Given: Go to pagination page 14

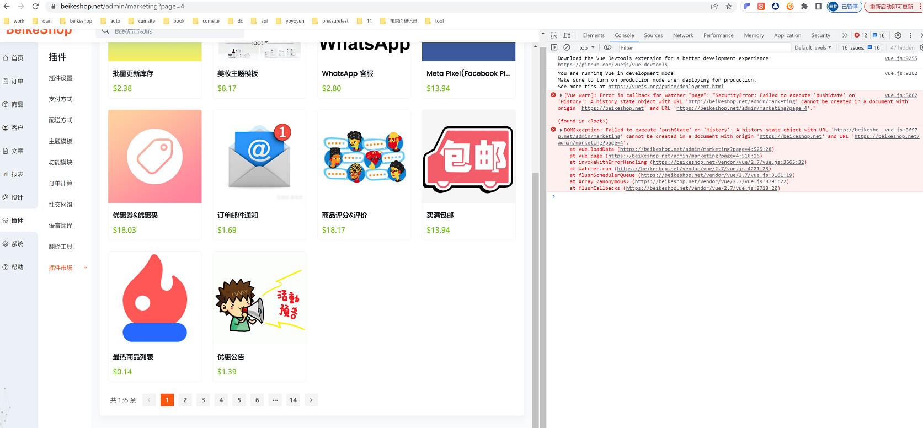Looking at the screenshot, I should click(x=293, y=400).
